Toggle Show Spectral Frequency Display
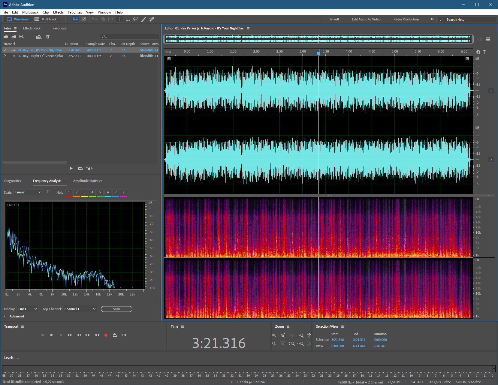The image size is (498, 385). pos(76,19)
